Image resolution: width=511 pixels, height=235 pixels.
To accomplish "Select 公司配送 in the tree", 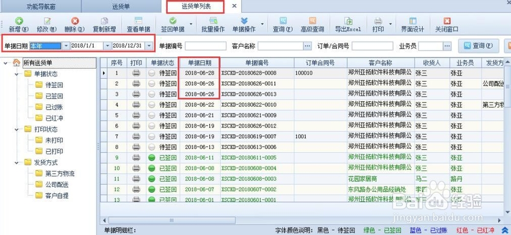I will 57,184.
